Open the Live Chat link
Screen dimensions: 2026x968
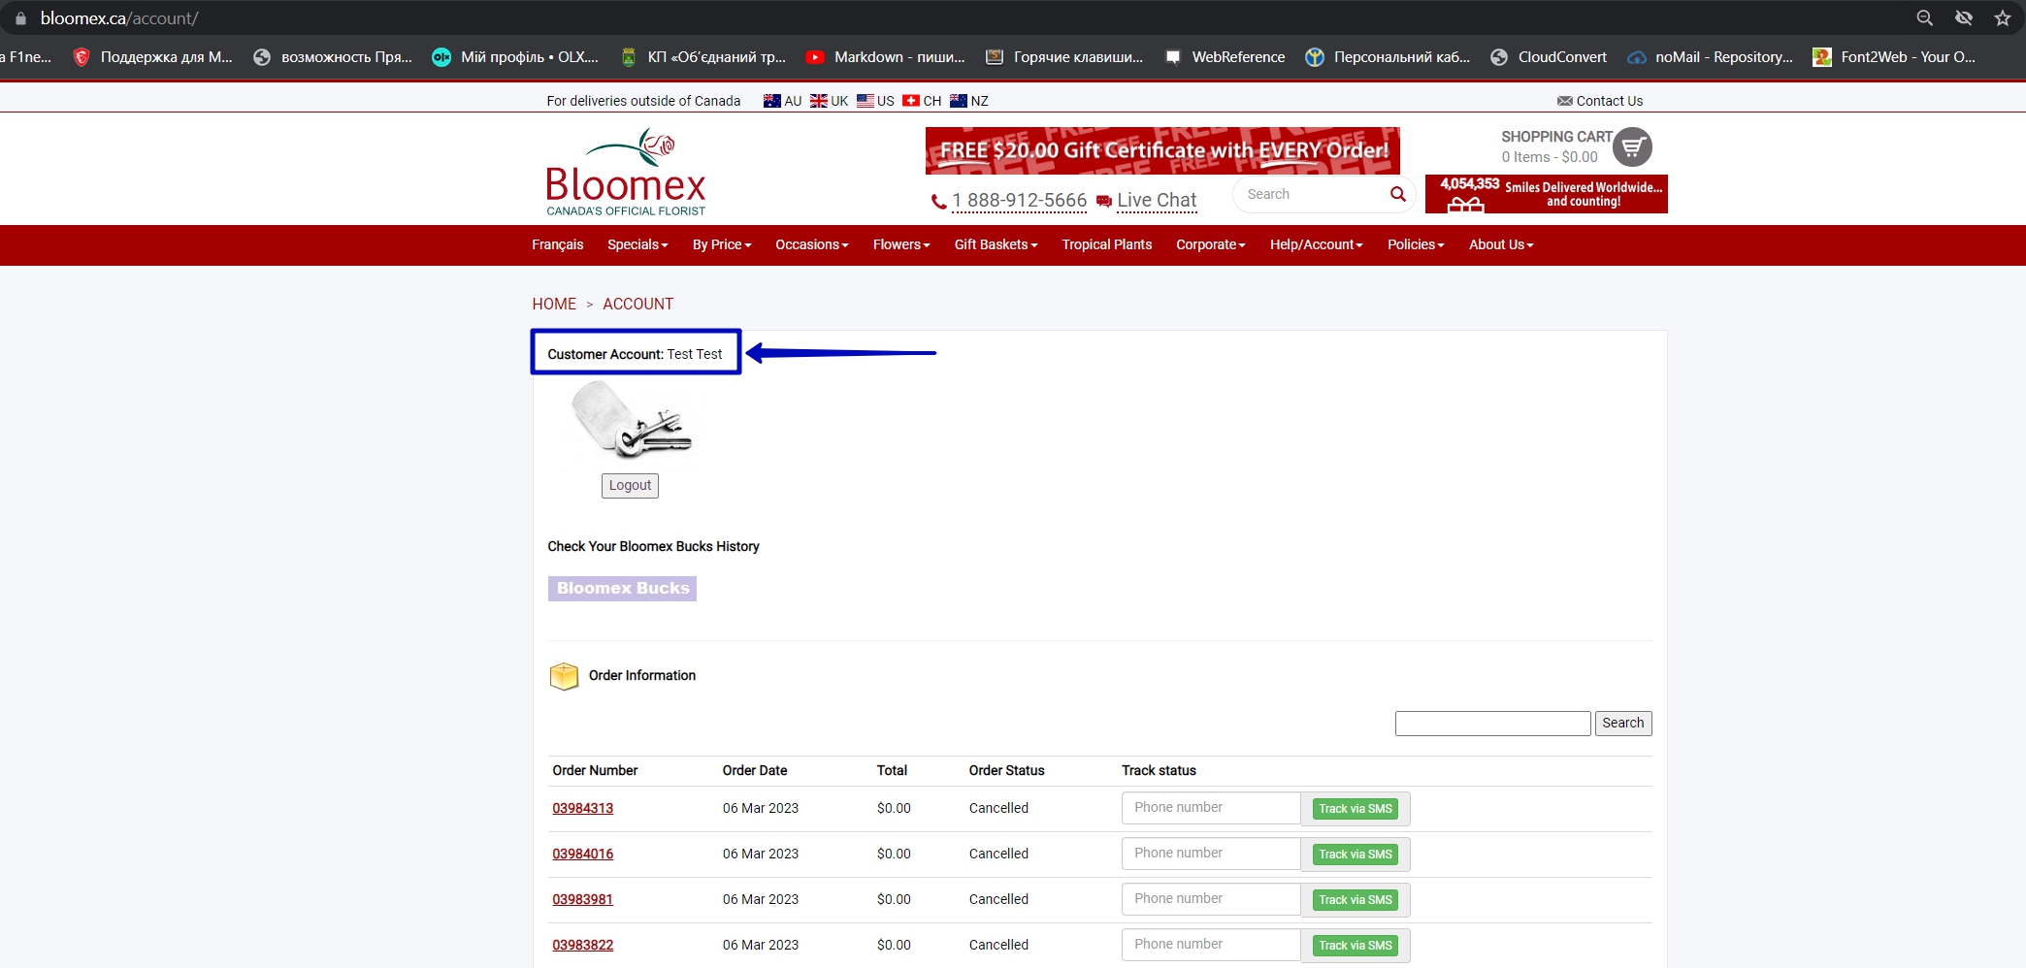pyautogui.click(x=1157, y=201)
